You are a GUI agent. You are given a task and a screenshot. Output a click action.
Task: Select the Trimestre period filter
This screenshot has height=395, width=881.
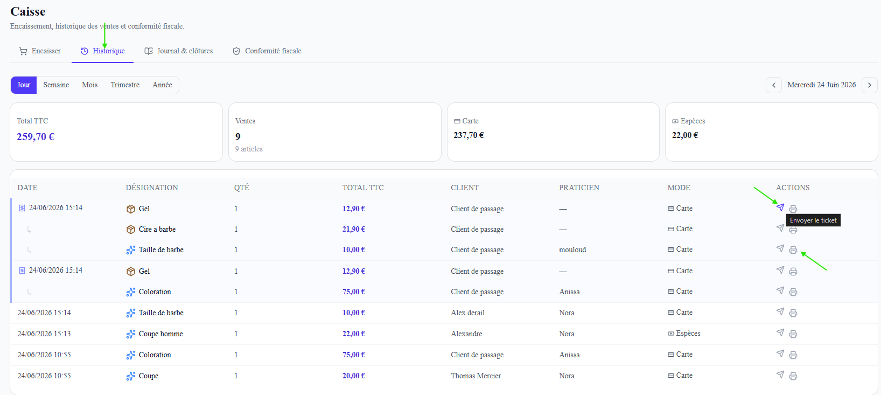click(125, 85)
